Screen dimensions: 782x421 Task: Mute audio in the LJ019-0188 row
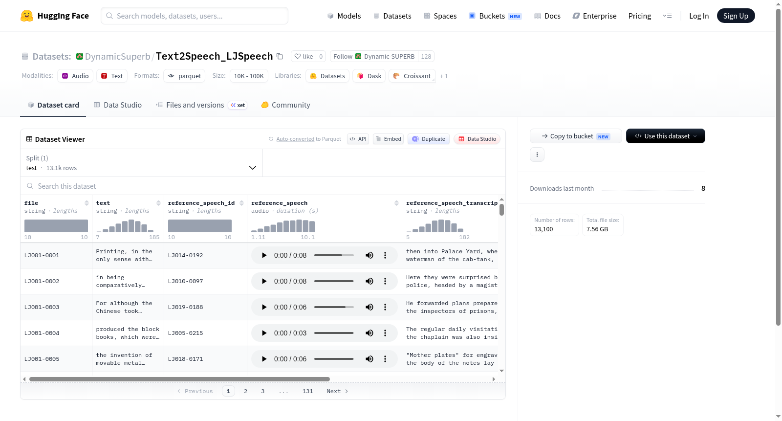[369, 307]
